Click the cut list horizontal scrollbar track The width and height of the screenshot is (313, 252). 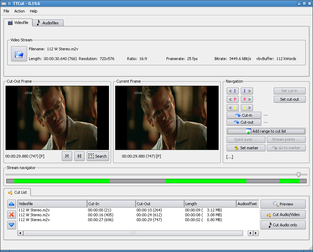(133, 233)
